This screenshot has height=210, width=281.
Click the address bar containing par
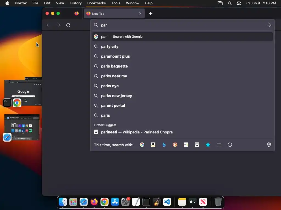click(x=182, y=25)
